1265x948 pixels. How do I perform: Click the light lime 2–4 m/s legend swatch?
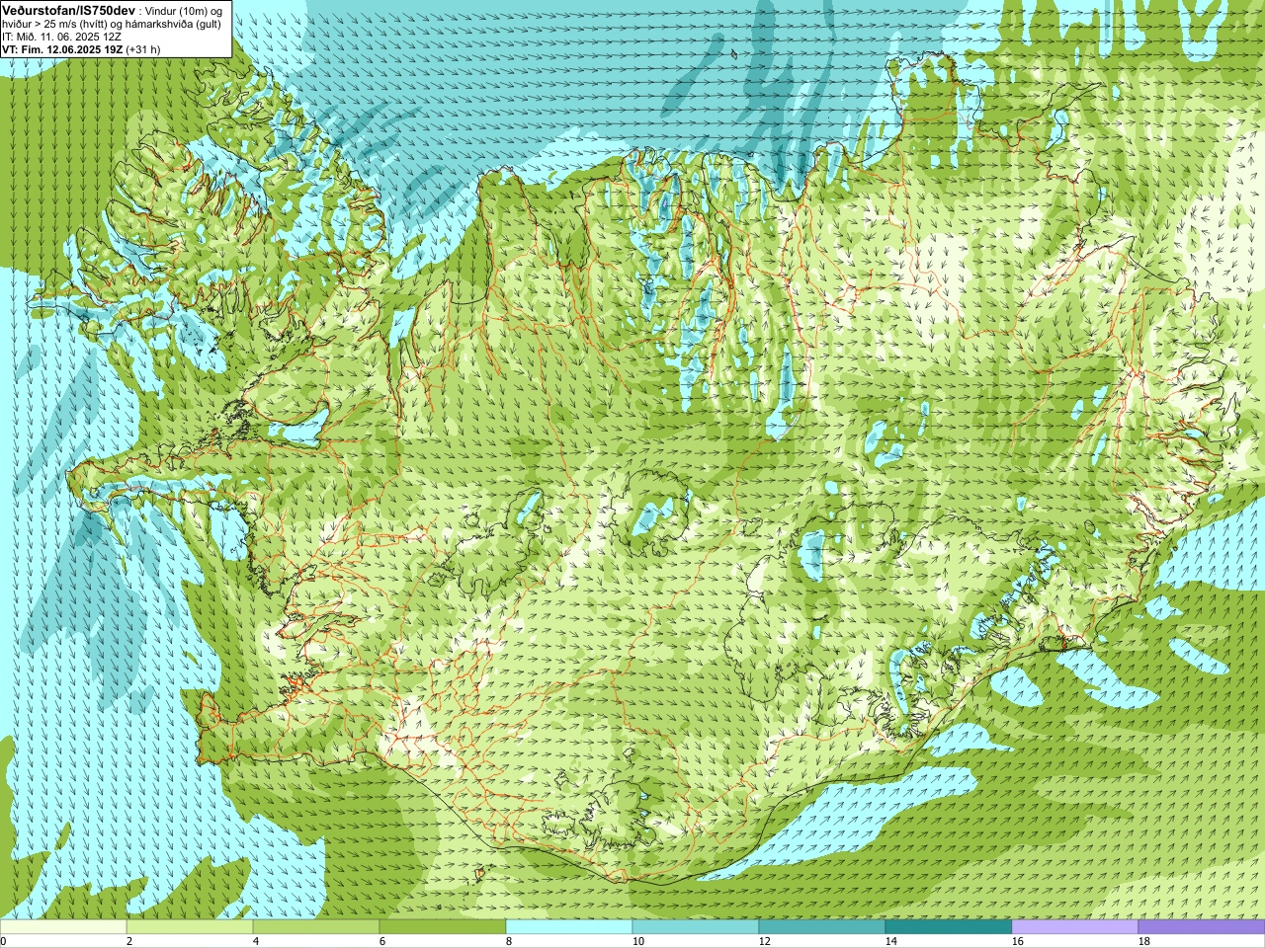[x=190, y=927]
